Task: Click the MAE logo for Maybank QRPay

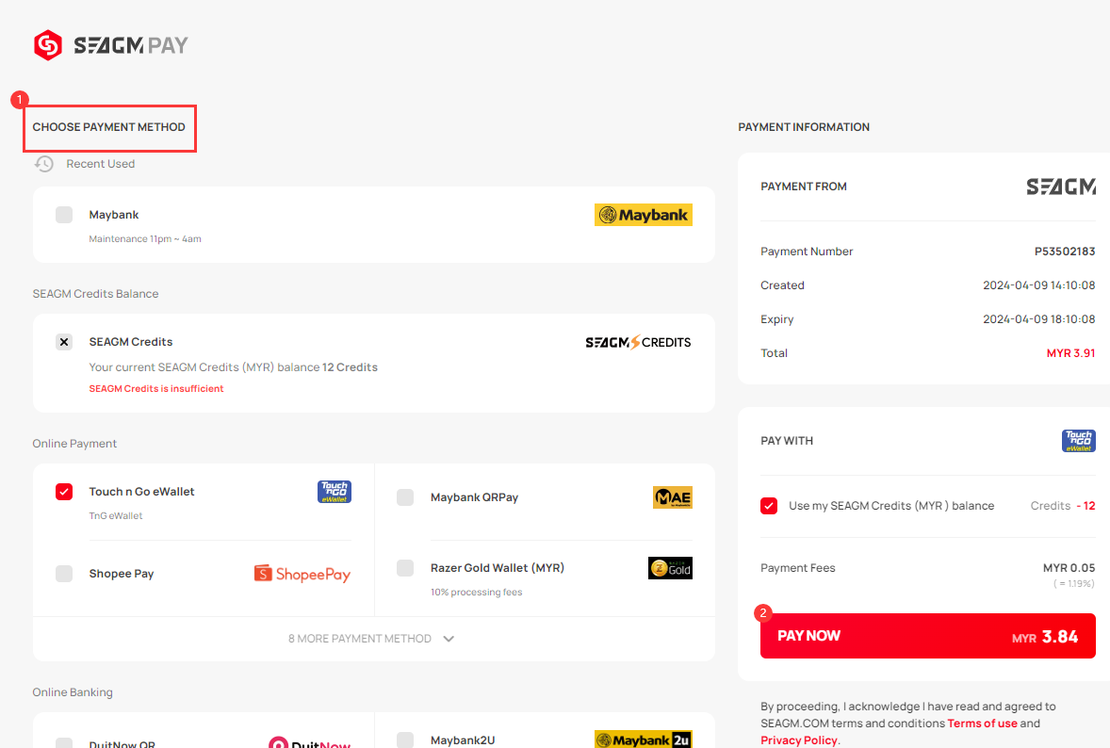Action: click(672, 497)
